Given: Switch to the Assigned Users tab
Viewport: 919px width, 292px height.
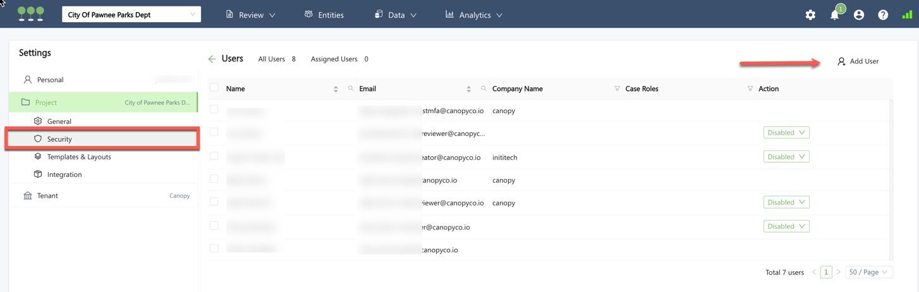Looking at the screenshot, I should coord(339,59).
